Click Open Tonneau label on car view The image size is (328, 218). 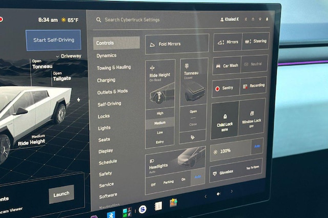42,64
